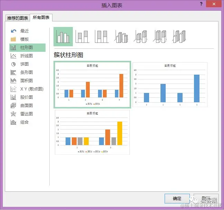Choose the two-series four-category chart preview
Viewport: 224px width, 210px height.
click(92, 85)
